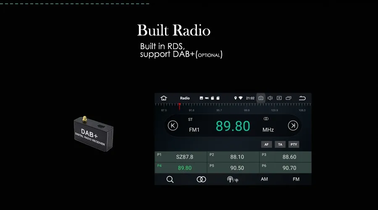Open volume speaker icon in status bar

coord(270,98)
